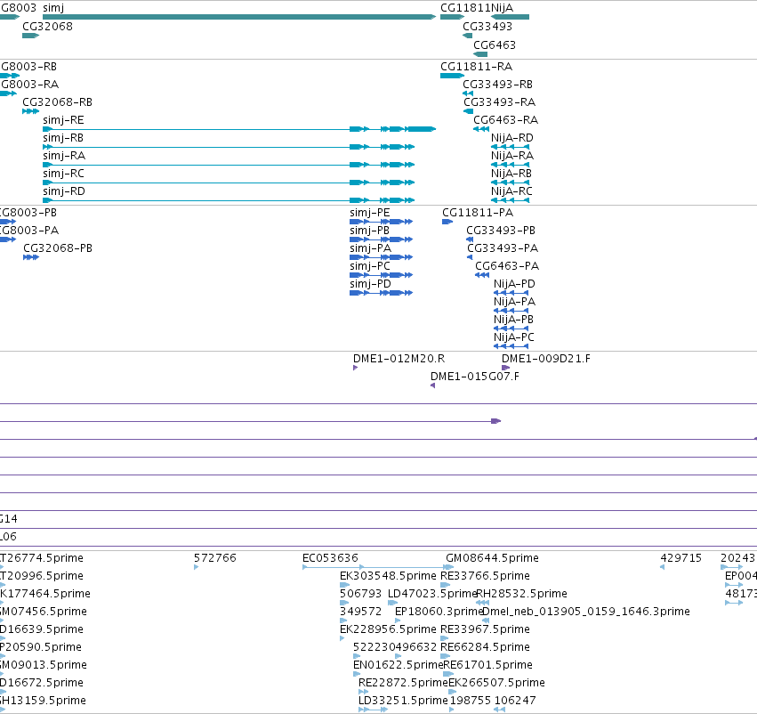The width and height of the screenshot is (757, 714).
Task: Select the NijA-RD transcript label
Action: [x=511, y=138]
